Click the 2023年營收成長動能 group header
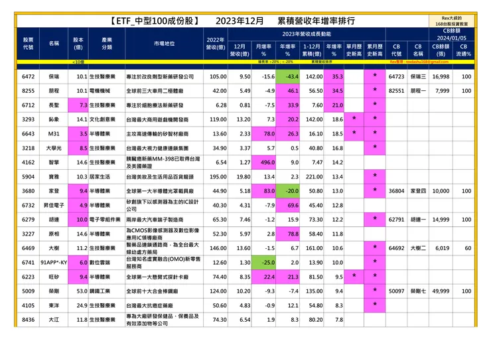 click(x=307, y=34)
